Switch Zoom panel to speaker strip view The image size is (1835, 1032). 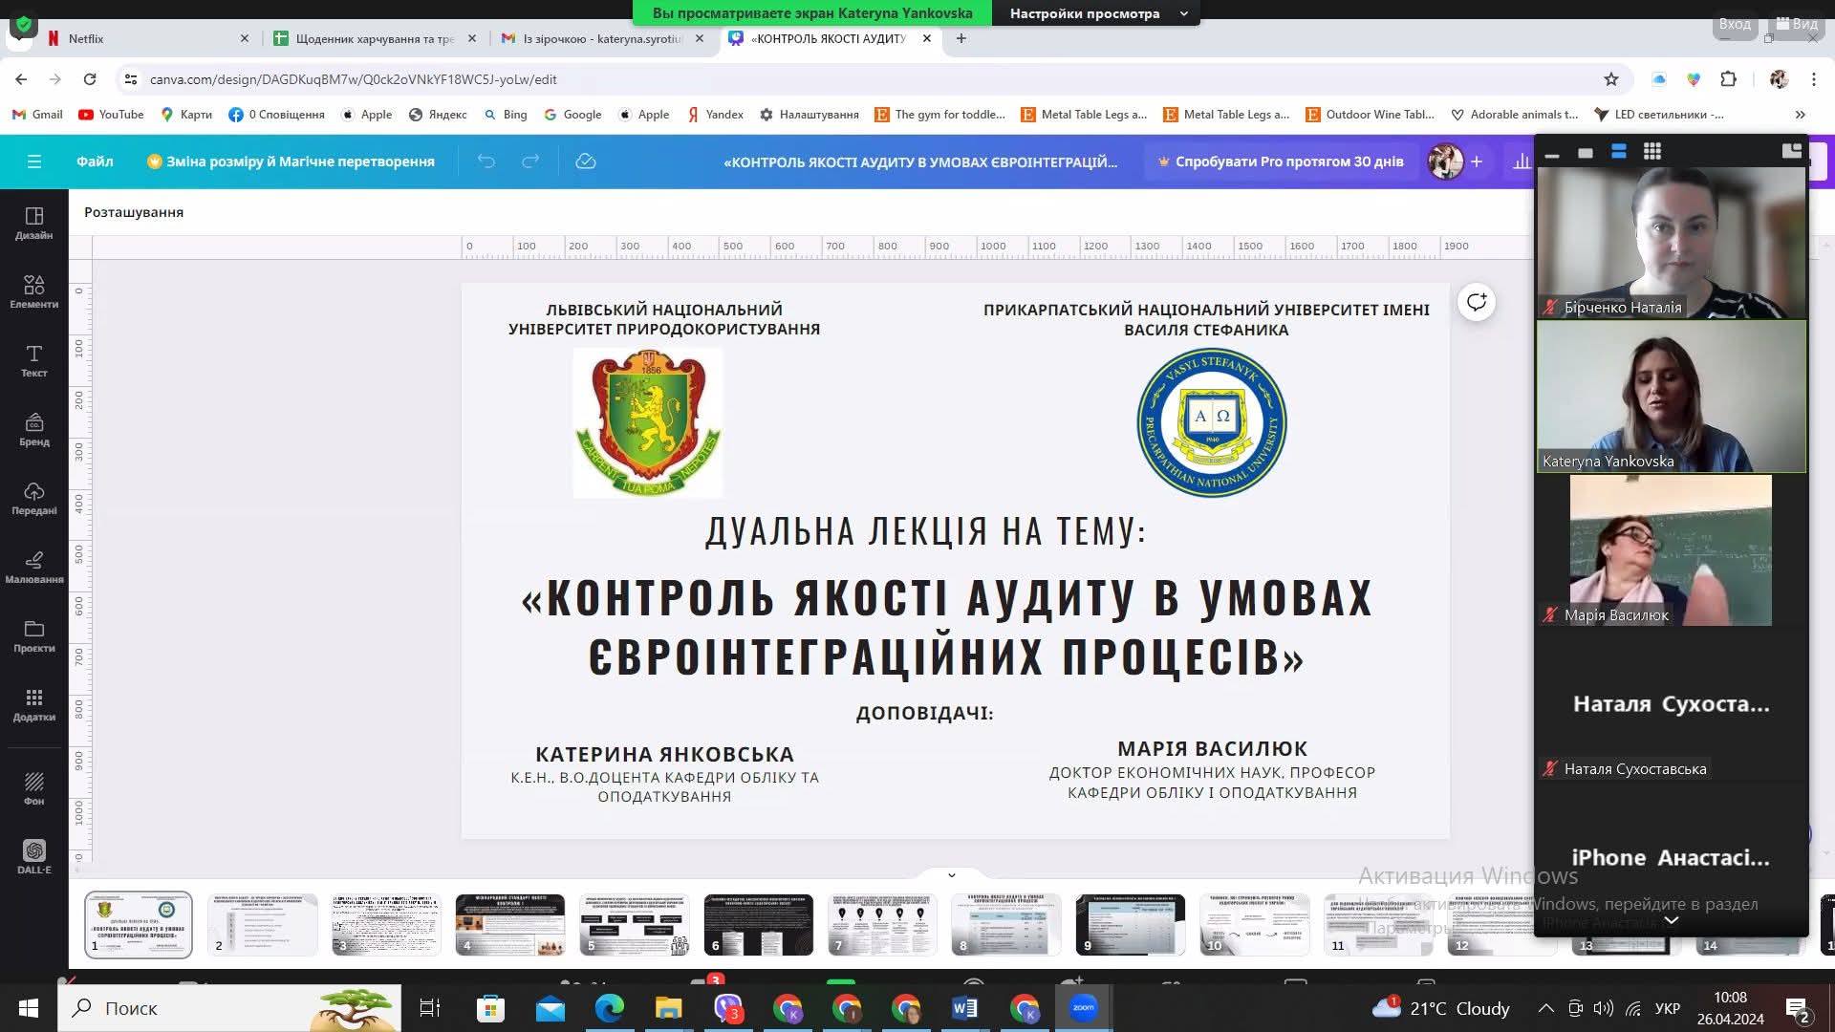tap(1618, 151)
